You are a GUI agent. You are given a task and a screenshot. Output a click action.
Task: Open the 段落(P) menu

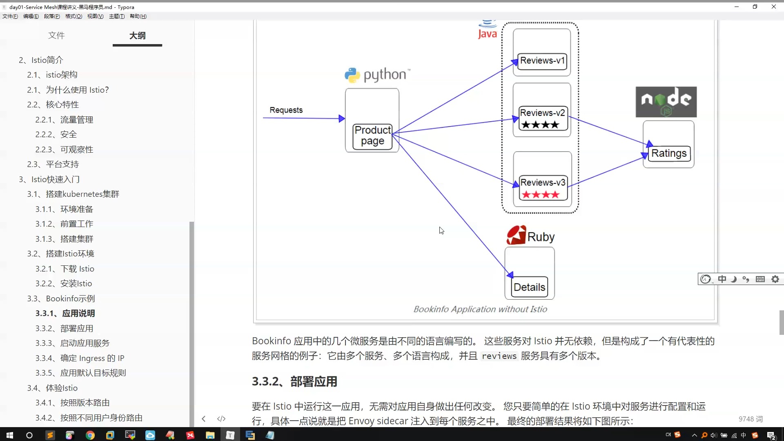click(x=52, y=16)
